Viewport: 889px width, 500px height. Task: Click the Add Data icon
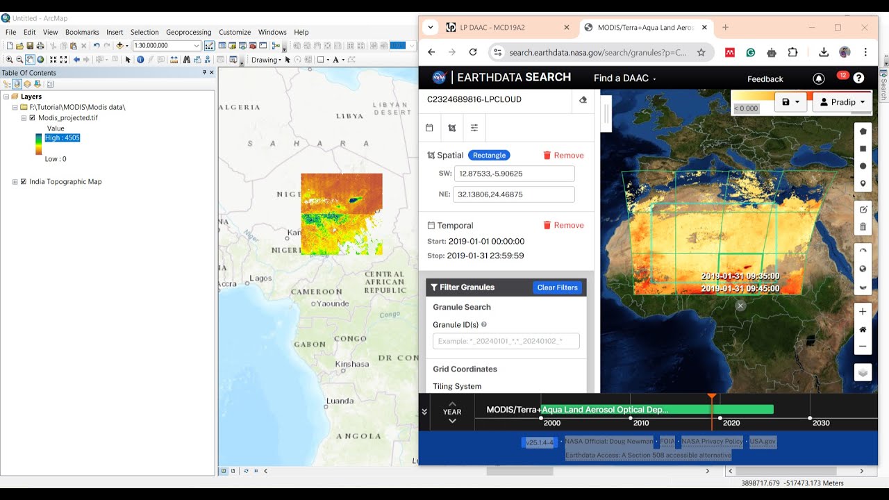(x=120, y=46)
